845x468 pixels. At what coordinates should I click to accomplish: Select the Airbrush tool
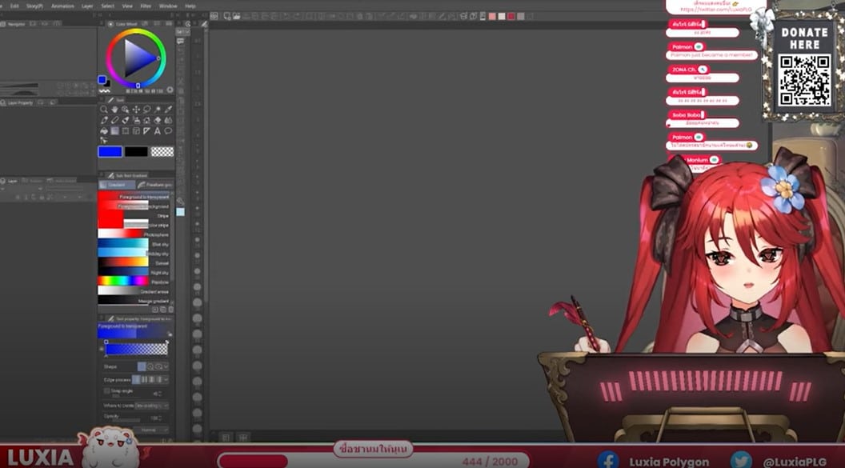[136, 120]
